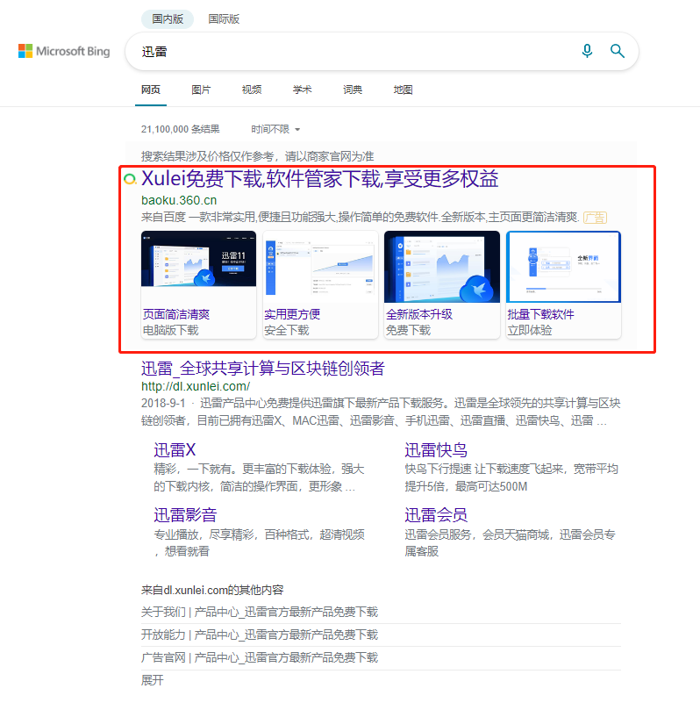Click the 广告 ad label badge
Viewport: 700px width, 710px height.
595,218
